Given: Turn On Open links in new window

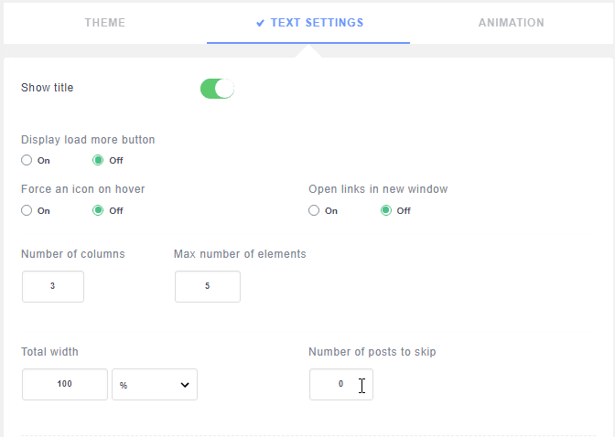Looking at the screenshot, I should point(315,210).
